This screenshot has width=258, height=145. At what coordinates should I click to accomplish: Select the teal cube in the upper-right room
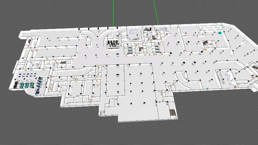220,33
